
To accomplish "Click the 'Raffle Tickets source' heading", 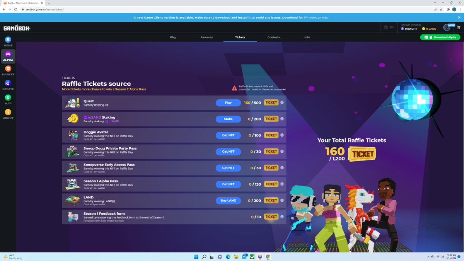I will pos(96,84).
